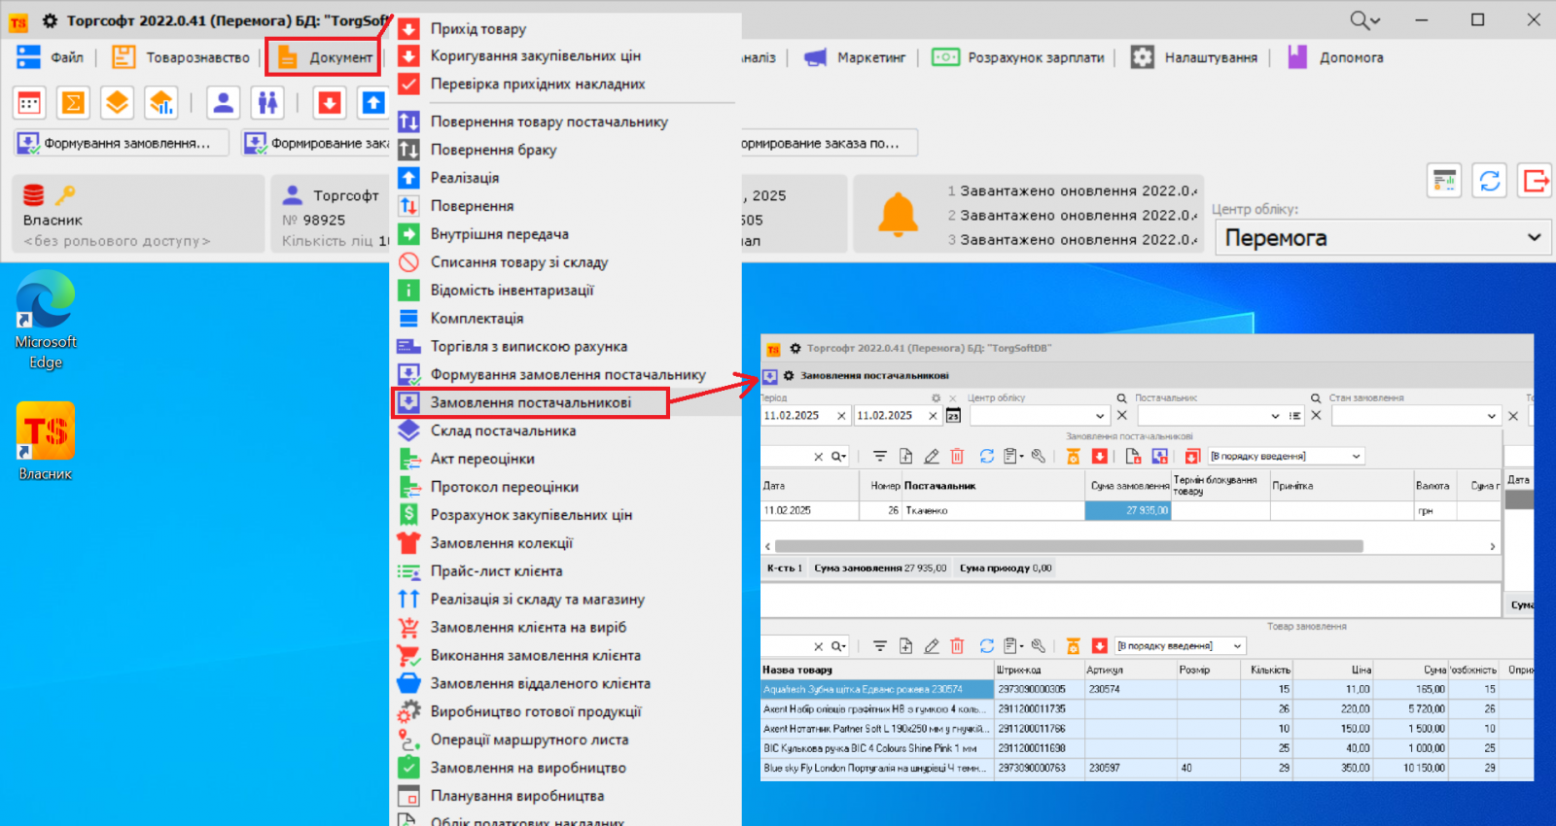
Task: Open the Товарознавство menu
Action: 181,57
